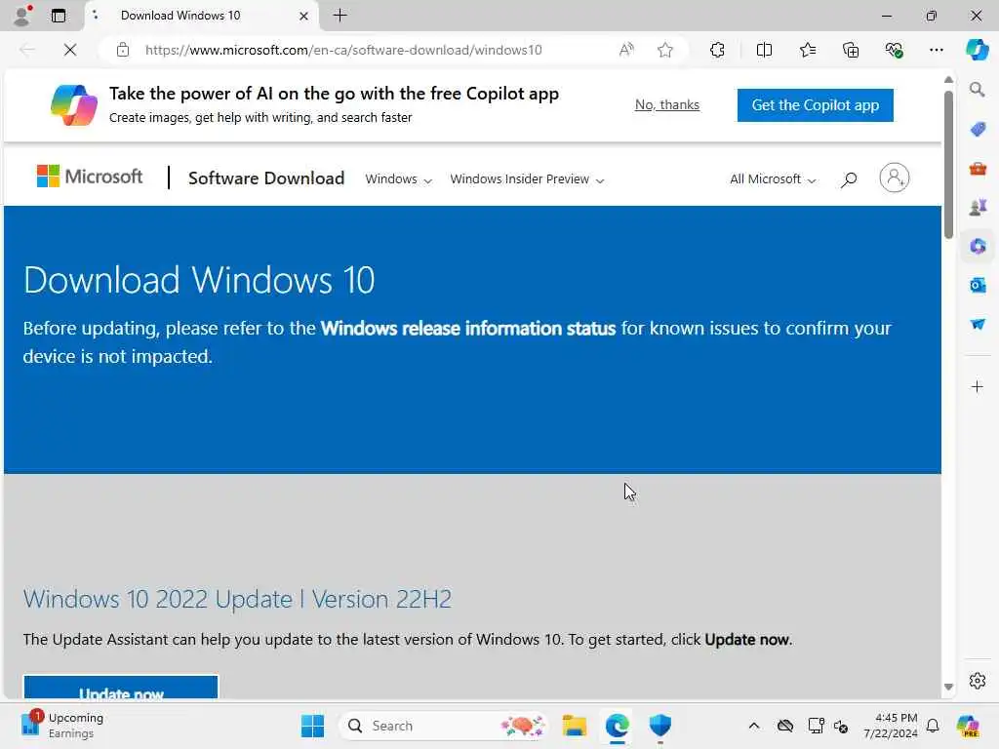Image resolution: width=999 pixels, height=749 pixels.
Task: Open Browser essentials heart icon
Action: tap(894, 50)
